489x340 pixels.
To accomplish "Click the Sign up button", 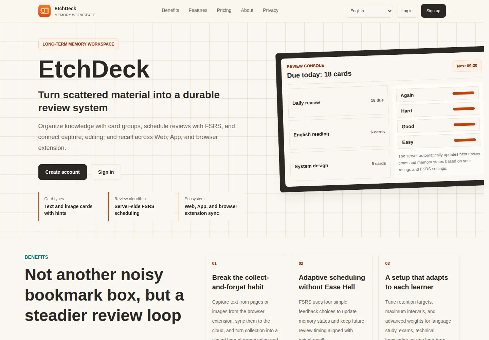I will click(x=433, y=11).
